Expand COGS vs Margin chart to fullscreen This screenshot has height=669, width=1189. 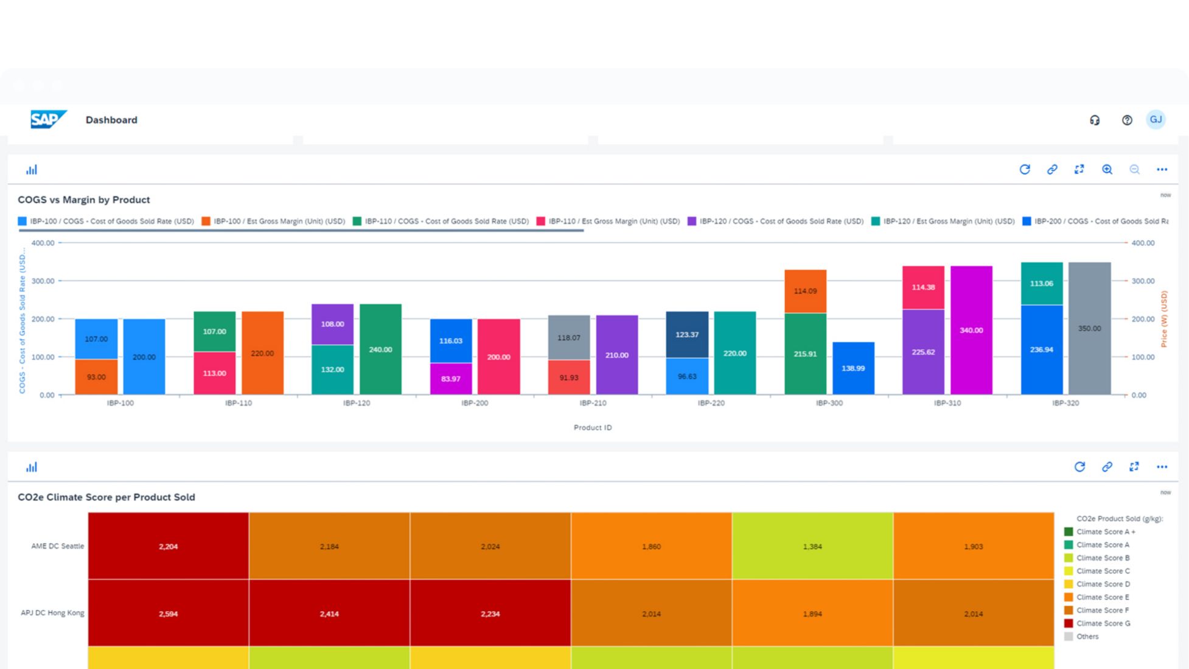(1079, 170)
